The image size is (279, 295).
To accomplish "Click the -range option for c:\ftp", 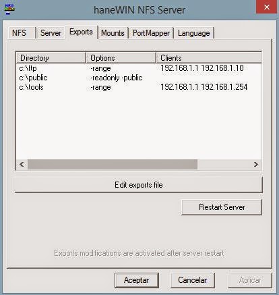I will 100,68.
